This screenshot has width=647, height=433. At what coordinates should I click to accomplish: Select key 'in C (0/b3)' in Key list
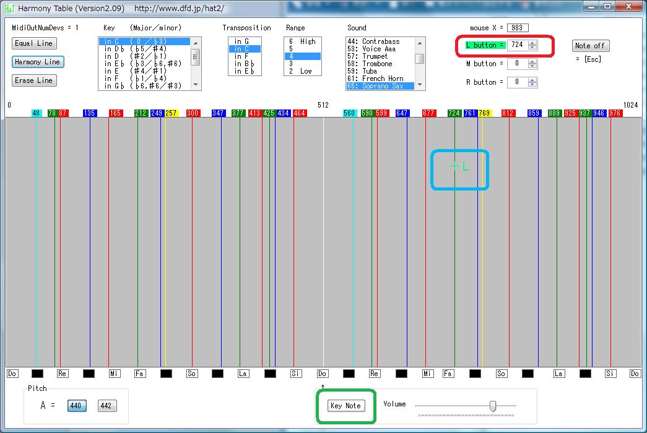[144, 41]
